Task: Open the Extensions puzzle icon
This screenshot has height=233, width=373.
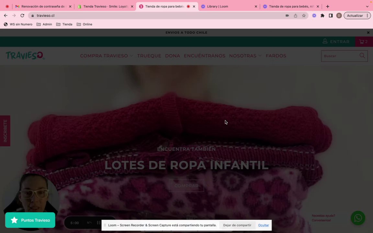Action: 322,16
